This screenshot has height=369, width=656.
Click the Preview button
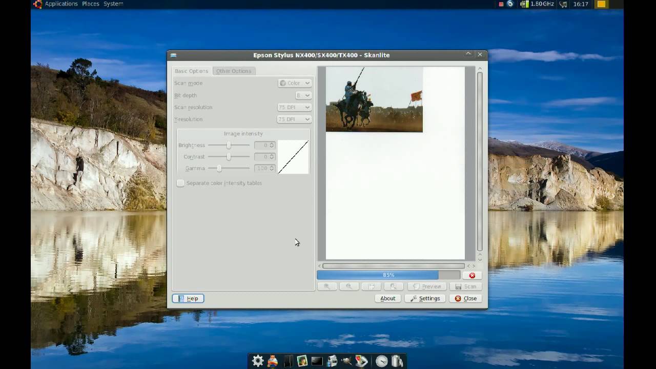[x=426, y=286]
